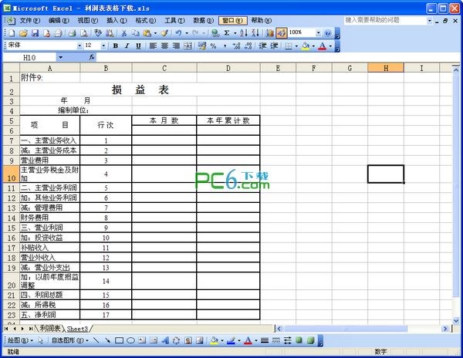Select the Line drawing tool
Viewport: 463px width, 358px height.
[96, 340]
